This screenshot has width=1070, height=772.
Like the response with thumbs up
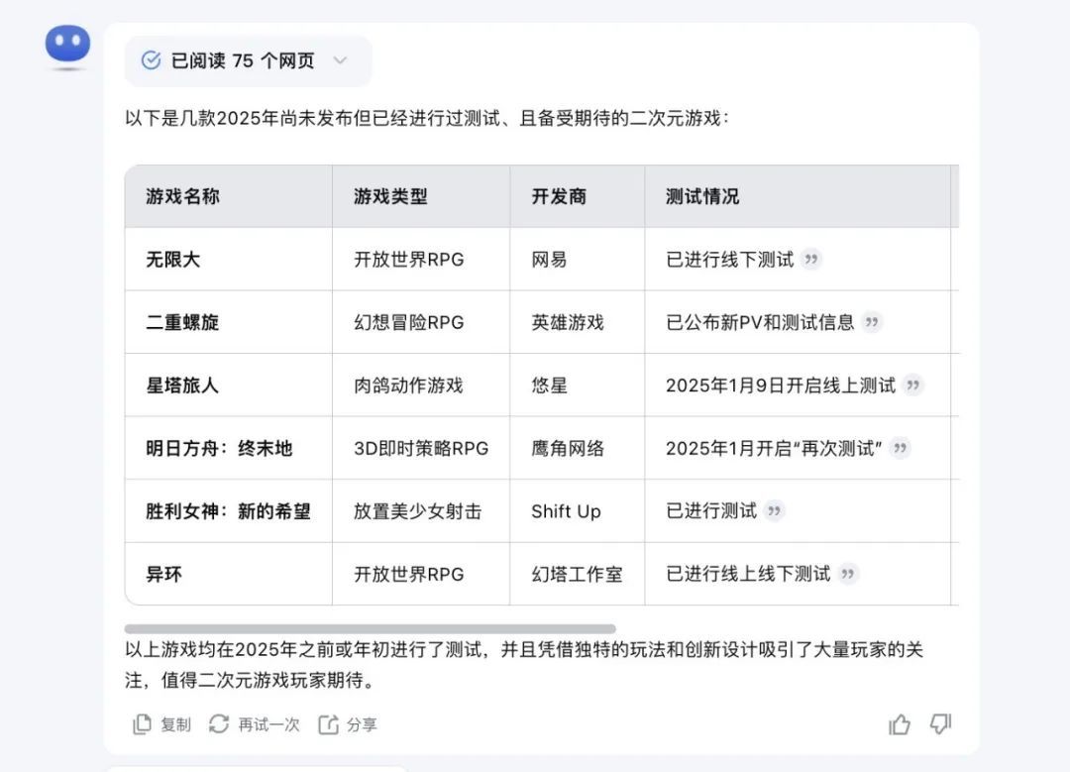[900, 724]
